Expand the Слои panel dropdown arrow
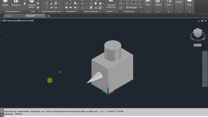Image resolution: width=208 pixels, height=117 pixels. tap(169, 12)
